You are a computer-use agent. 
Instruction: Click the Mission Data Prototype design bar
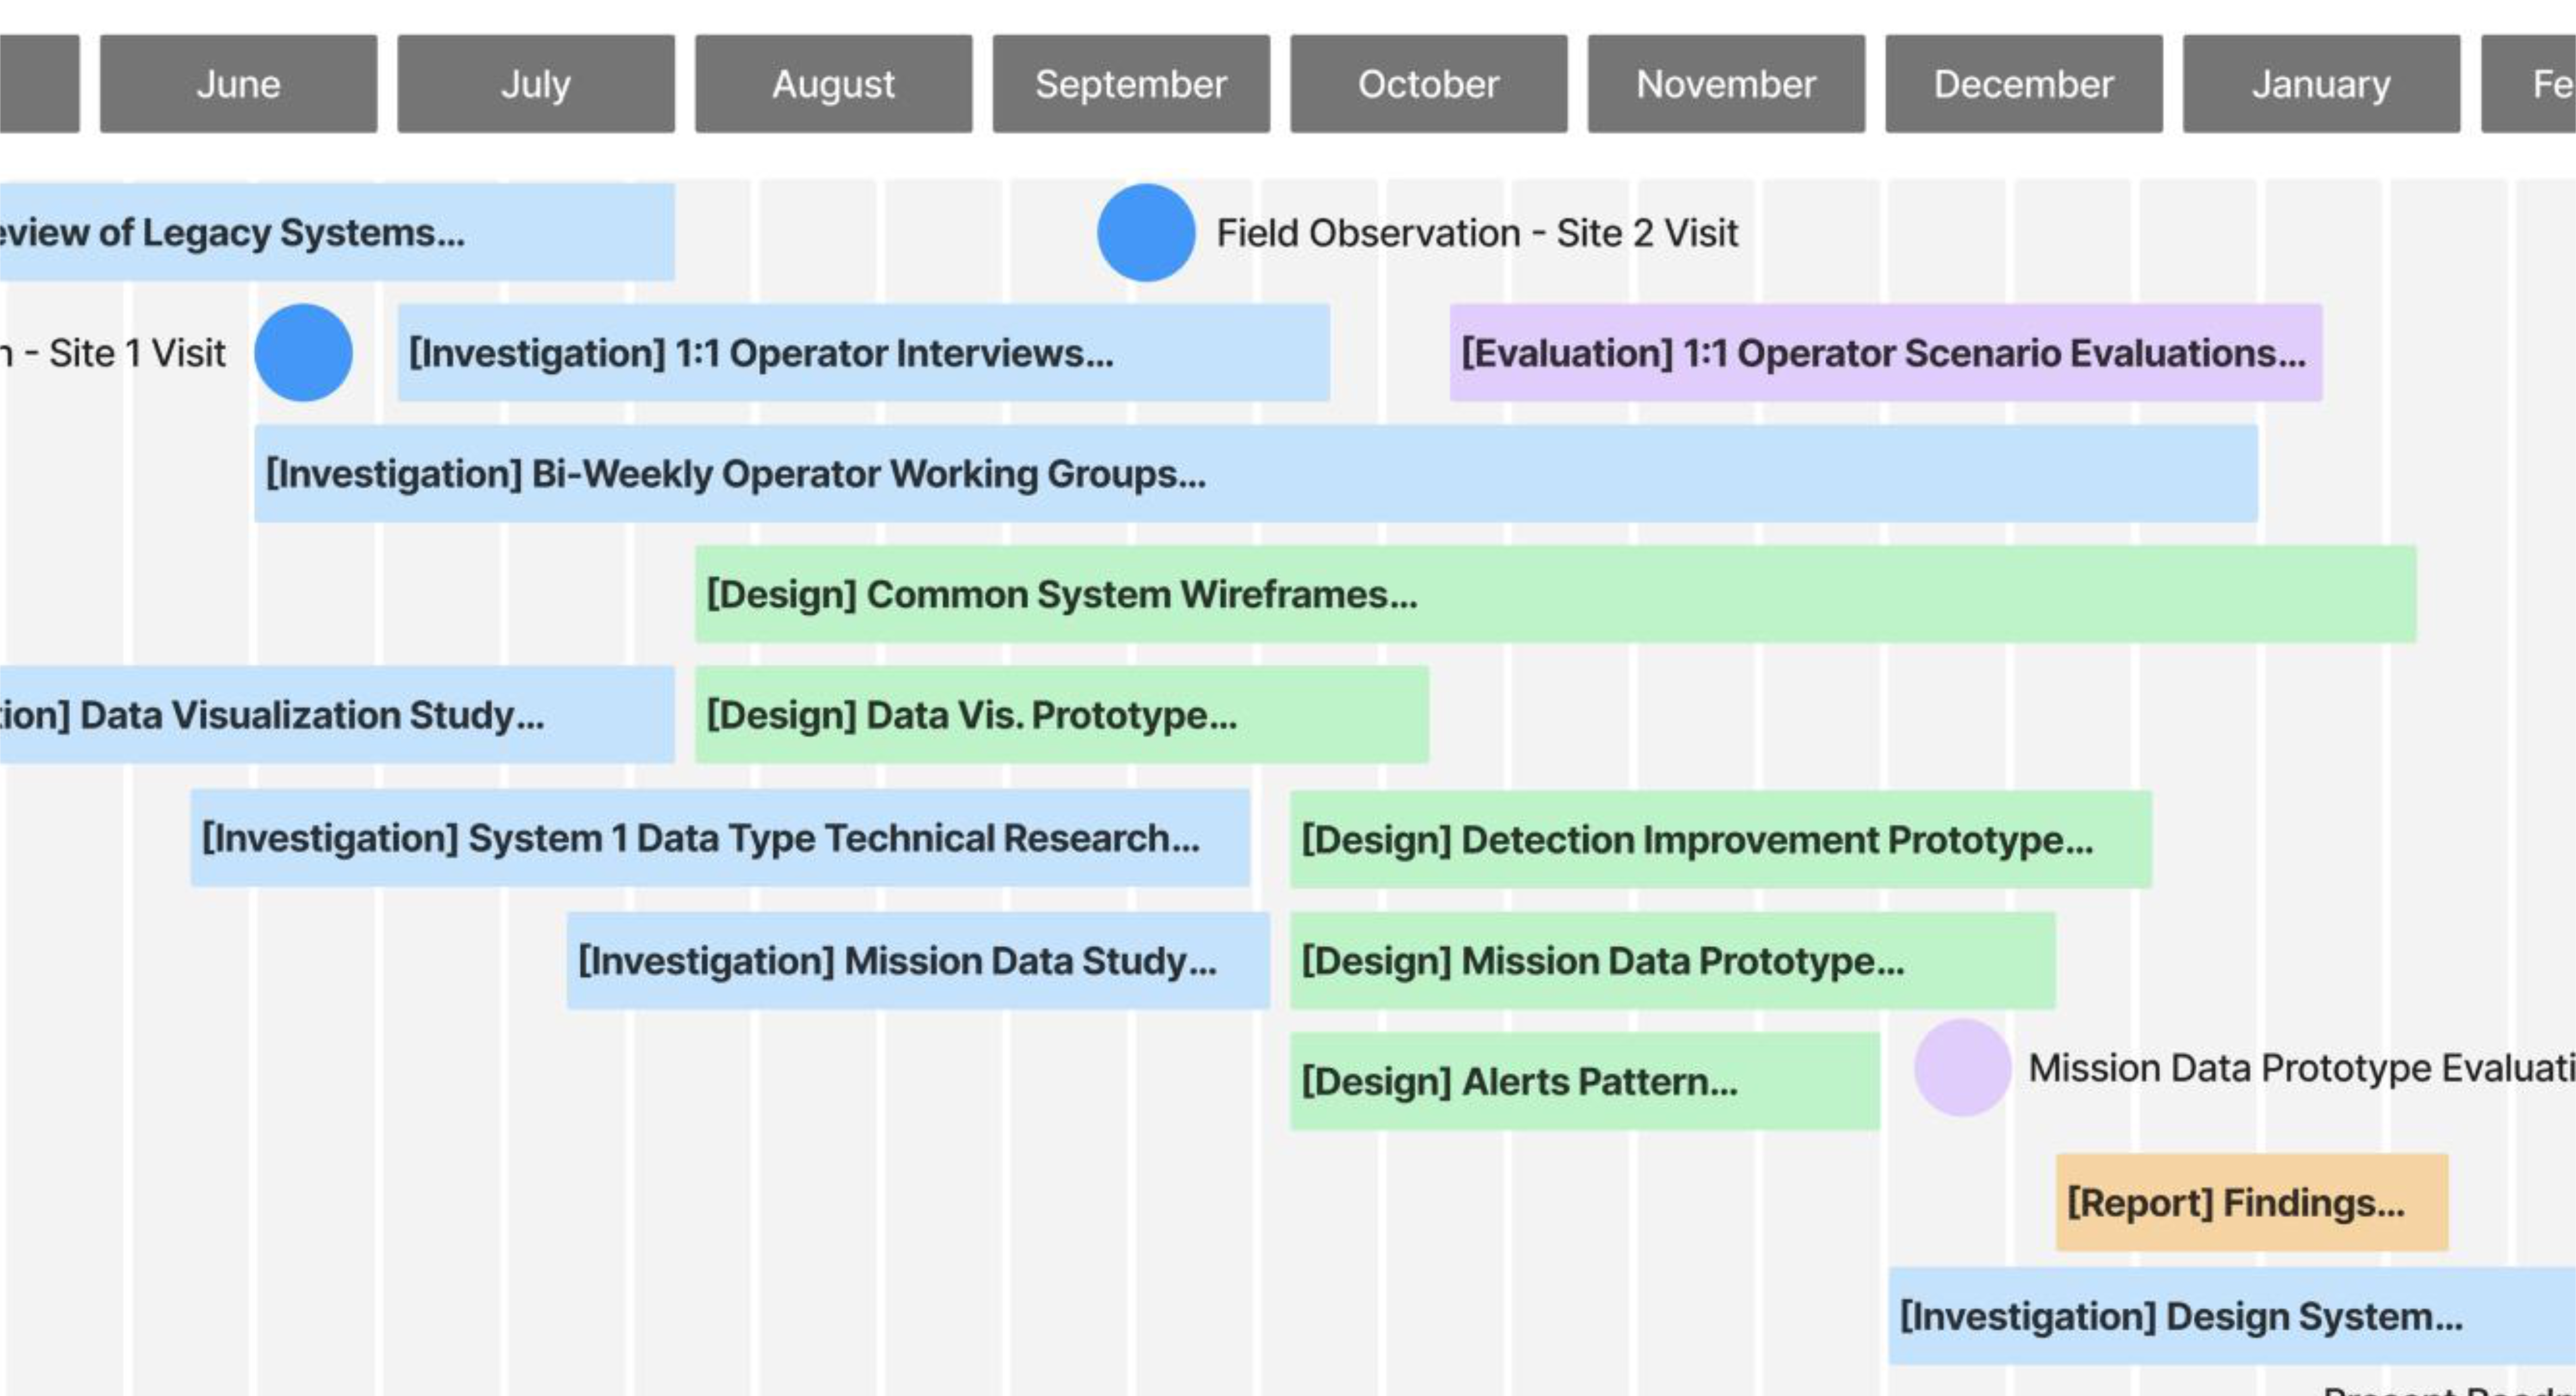pos(1672,960)
